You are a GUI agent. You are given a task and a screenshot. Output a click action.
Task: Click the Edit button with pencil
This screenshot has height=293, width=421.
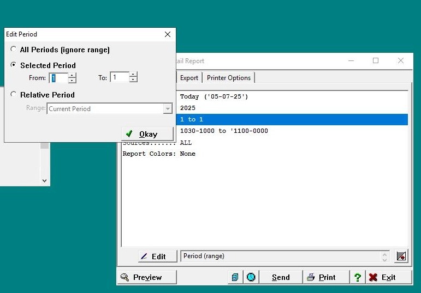(x=158, y=257)
